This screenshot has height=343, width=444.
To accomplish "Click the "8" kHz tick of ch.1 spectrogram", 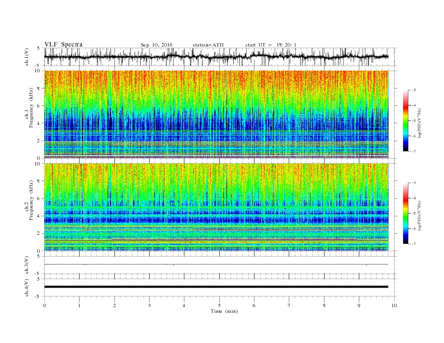I will 39,89.
